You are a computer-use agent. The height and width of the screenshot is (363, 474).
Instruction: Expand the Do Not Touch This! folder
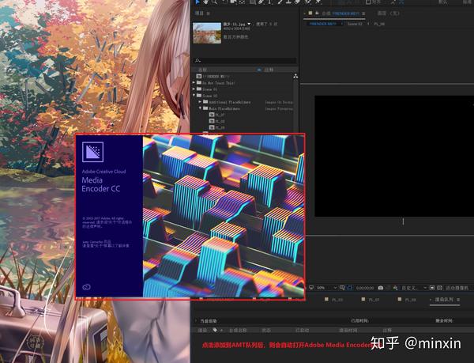click(194, 82)
